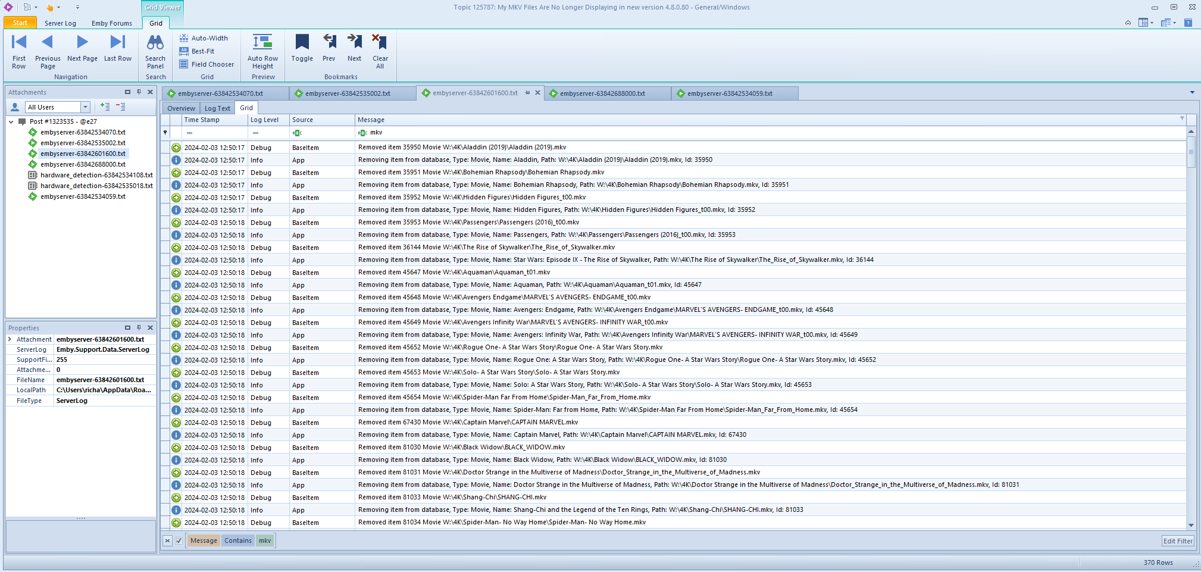Expand the Attachment property row

tap(10, 339)
